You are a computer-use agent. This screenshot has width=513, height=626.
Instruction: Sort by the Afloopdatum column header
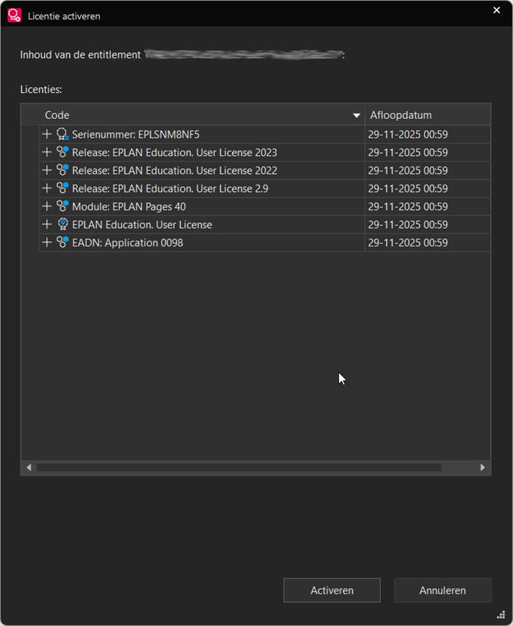[428, 115]
